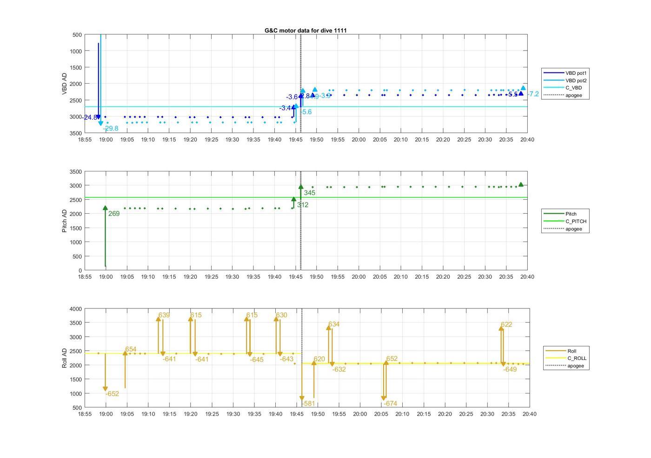The height and width of the screenshot is (458, 651).
Task: Click the '-581' roll label at apogee
Action: [x=309, y=404]
